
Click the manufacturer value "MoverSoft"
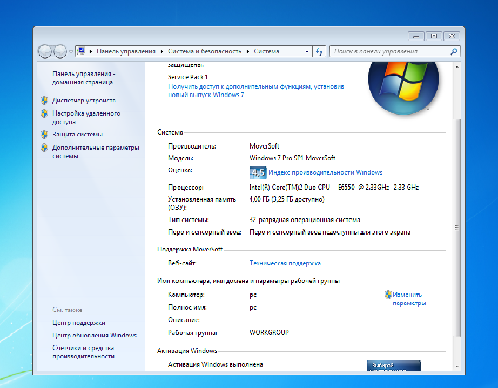264,146
